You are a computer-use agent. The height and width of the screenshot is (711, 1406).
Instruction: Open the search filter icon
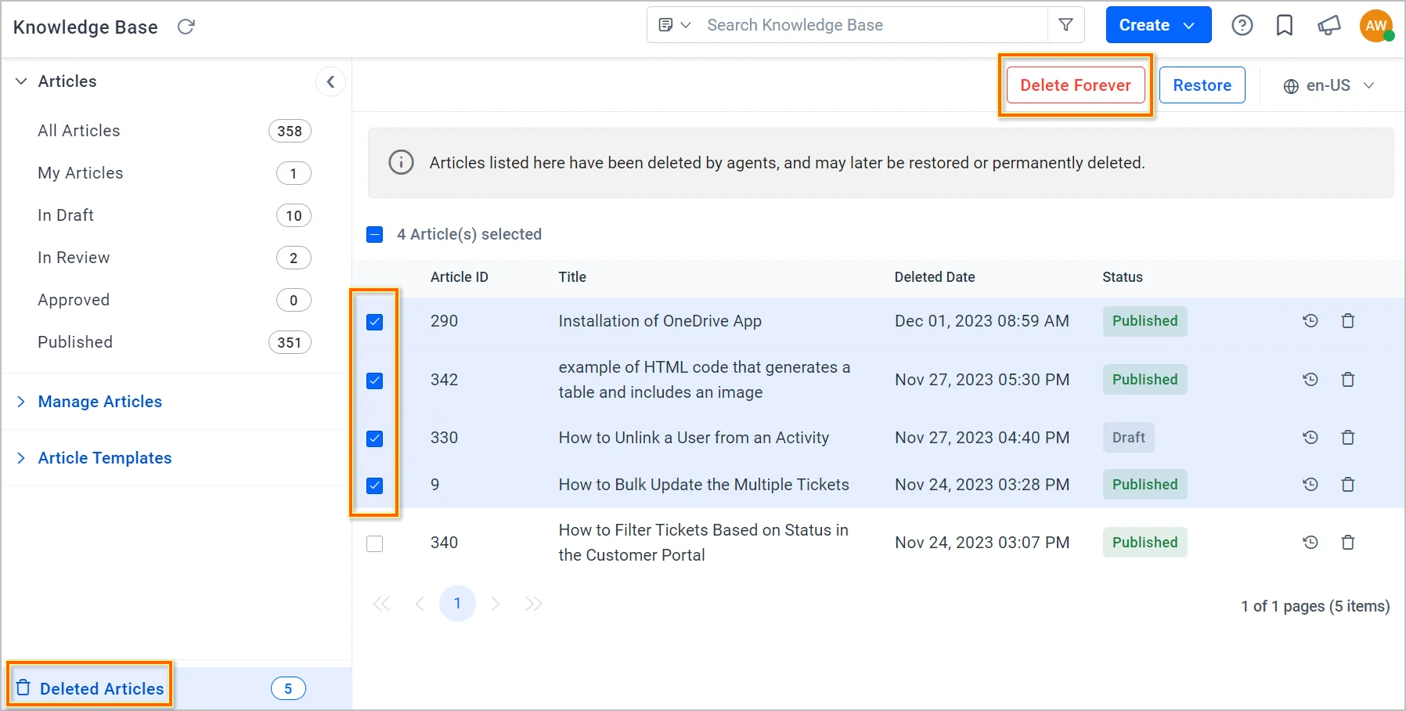(1065, 25)
